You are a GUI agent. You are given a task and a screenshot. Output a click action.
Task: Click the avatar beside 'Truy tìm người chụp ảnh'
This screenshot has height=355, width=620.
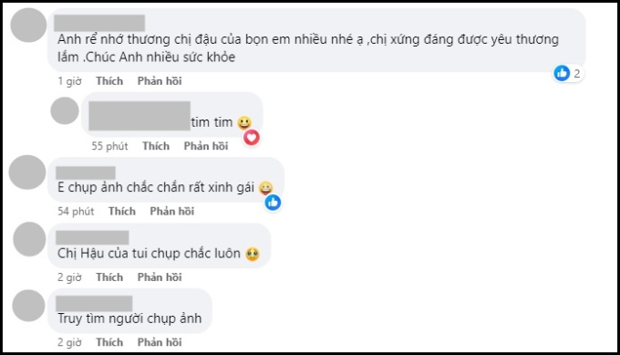[29, 306]
